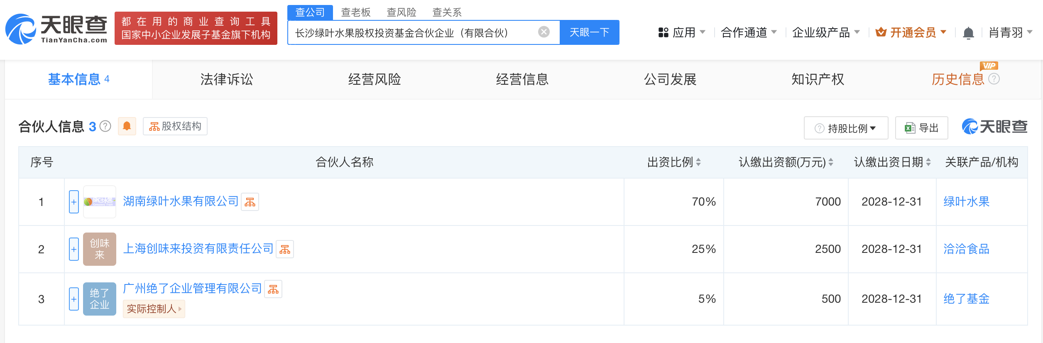This screenshot has width=1043, height=343.
Task: Click help icon beside 历史信息 tab
Action: (994, 79)
